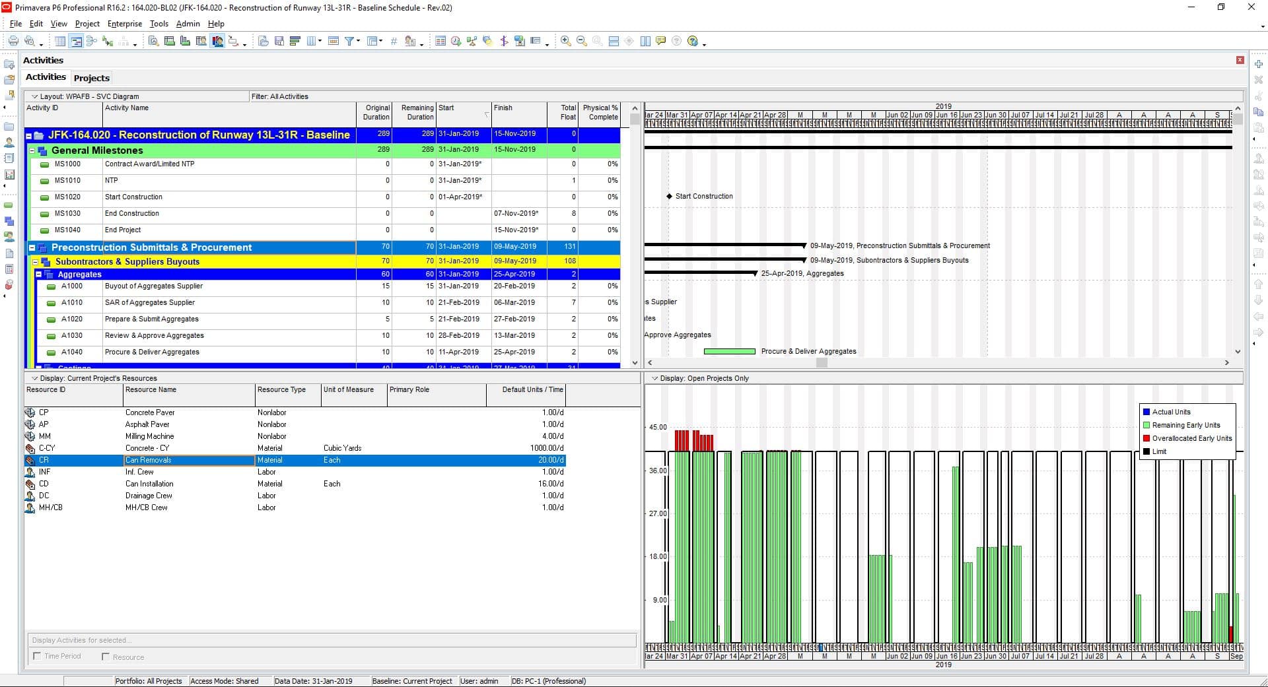1268x687 pixels.
Task: Collapse the JFK-164.020 project band
Action: tap(29, 136)
